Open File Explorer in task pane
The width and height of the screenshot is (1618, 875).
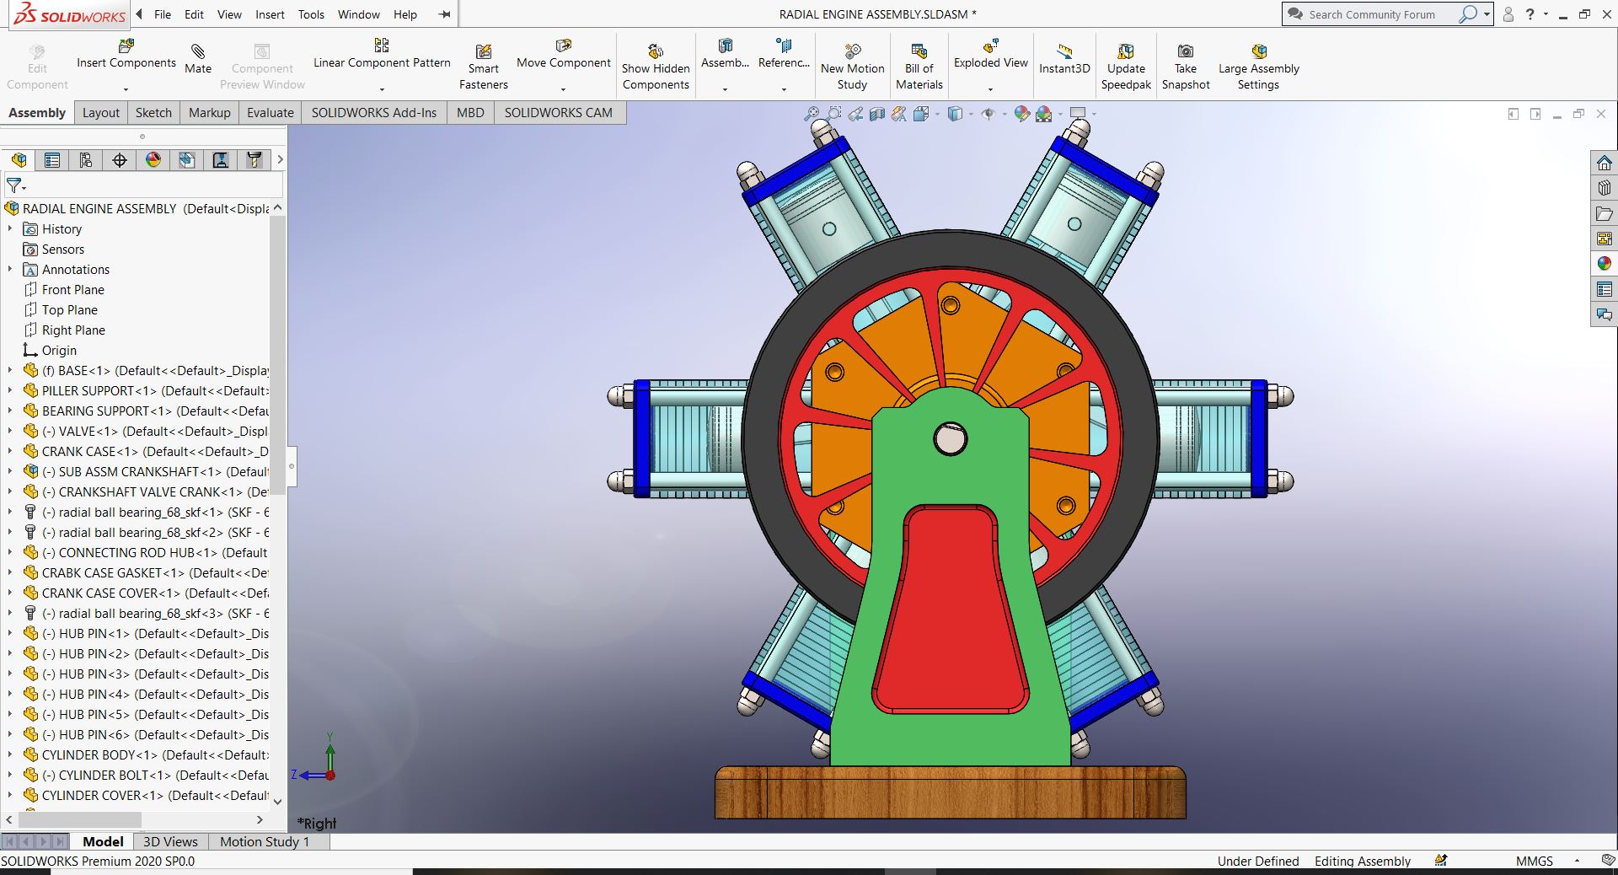(x=1605, y=213)
